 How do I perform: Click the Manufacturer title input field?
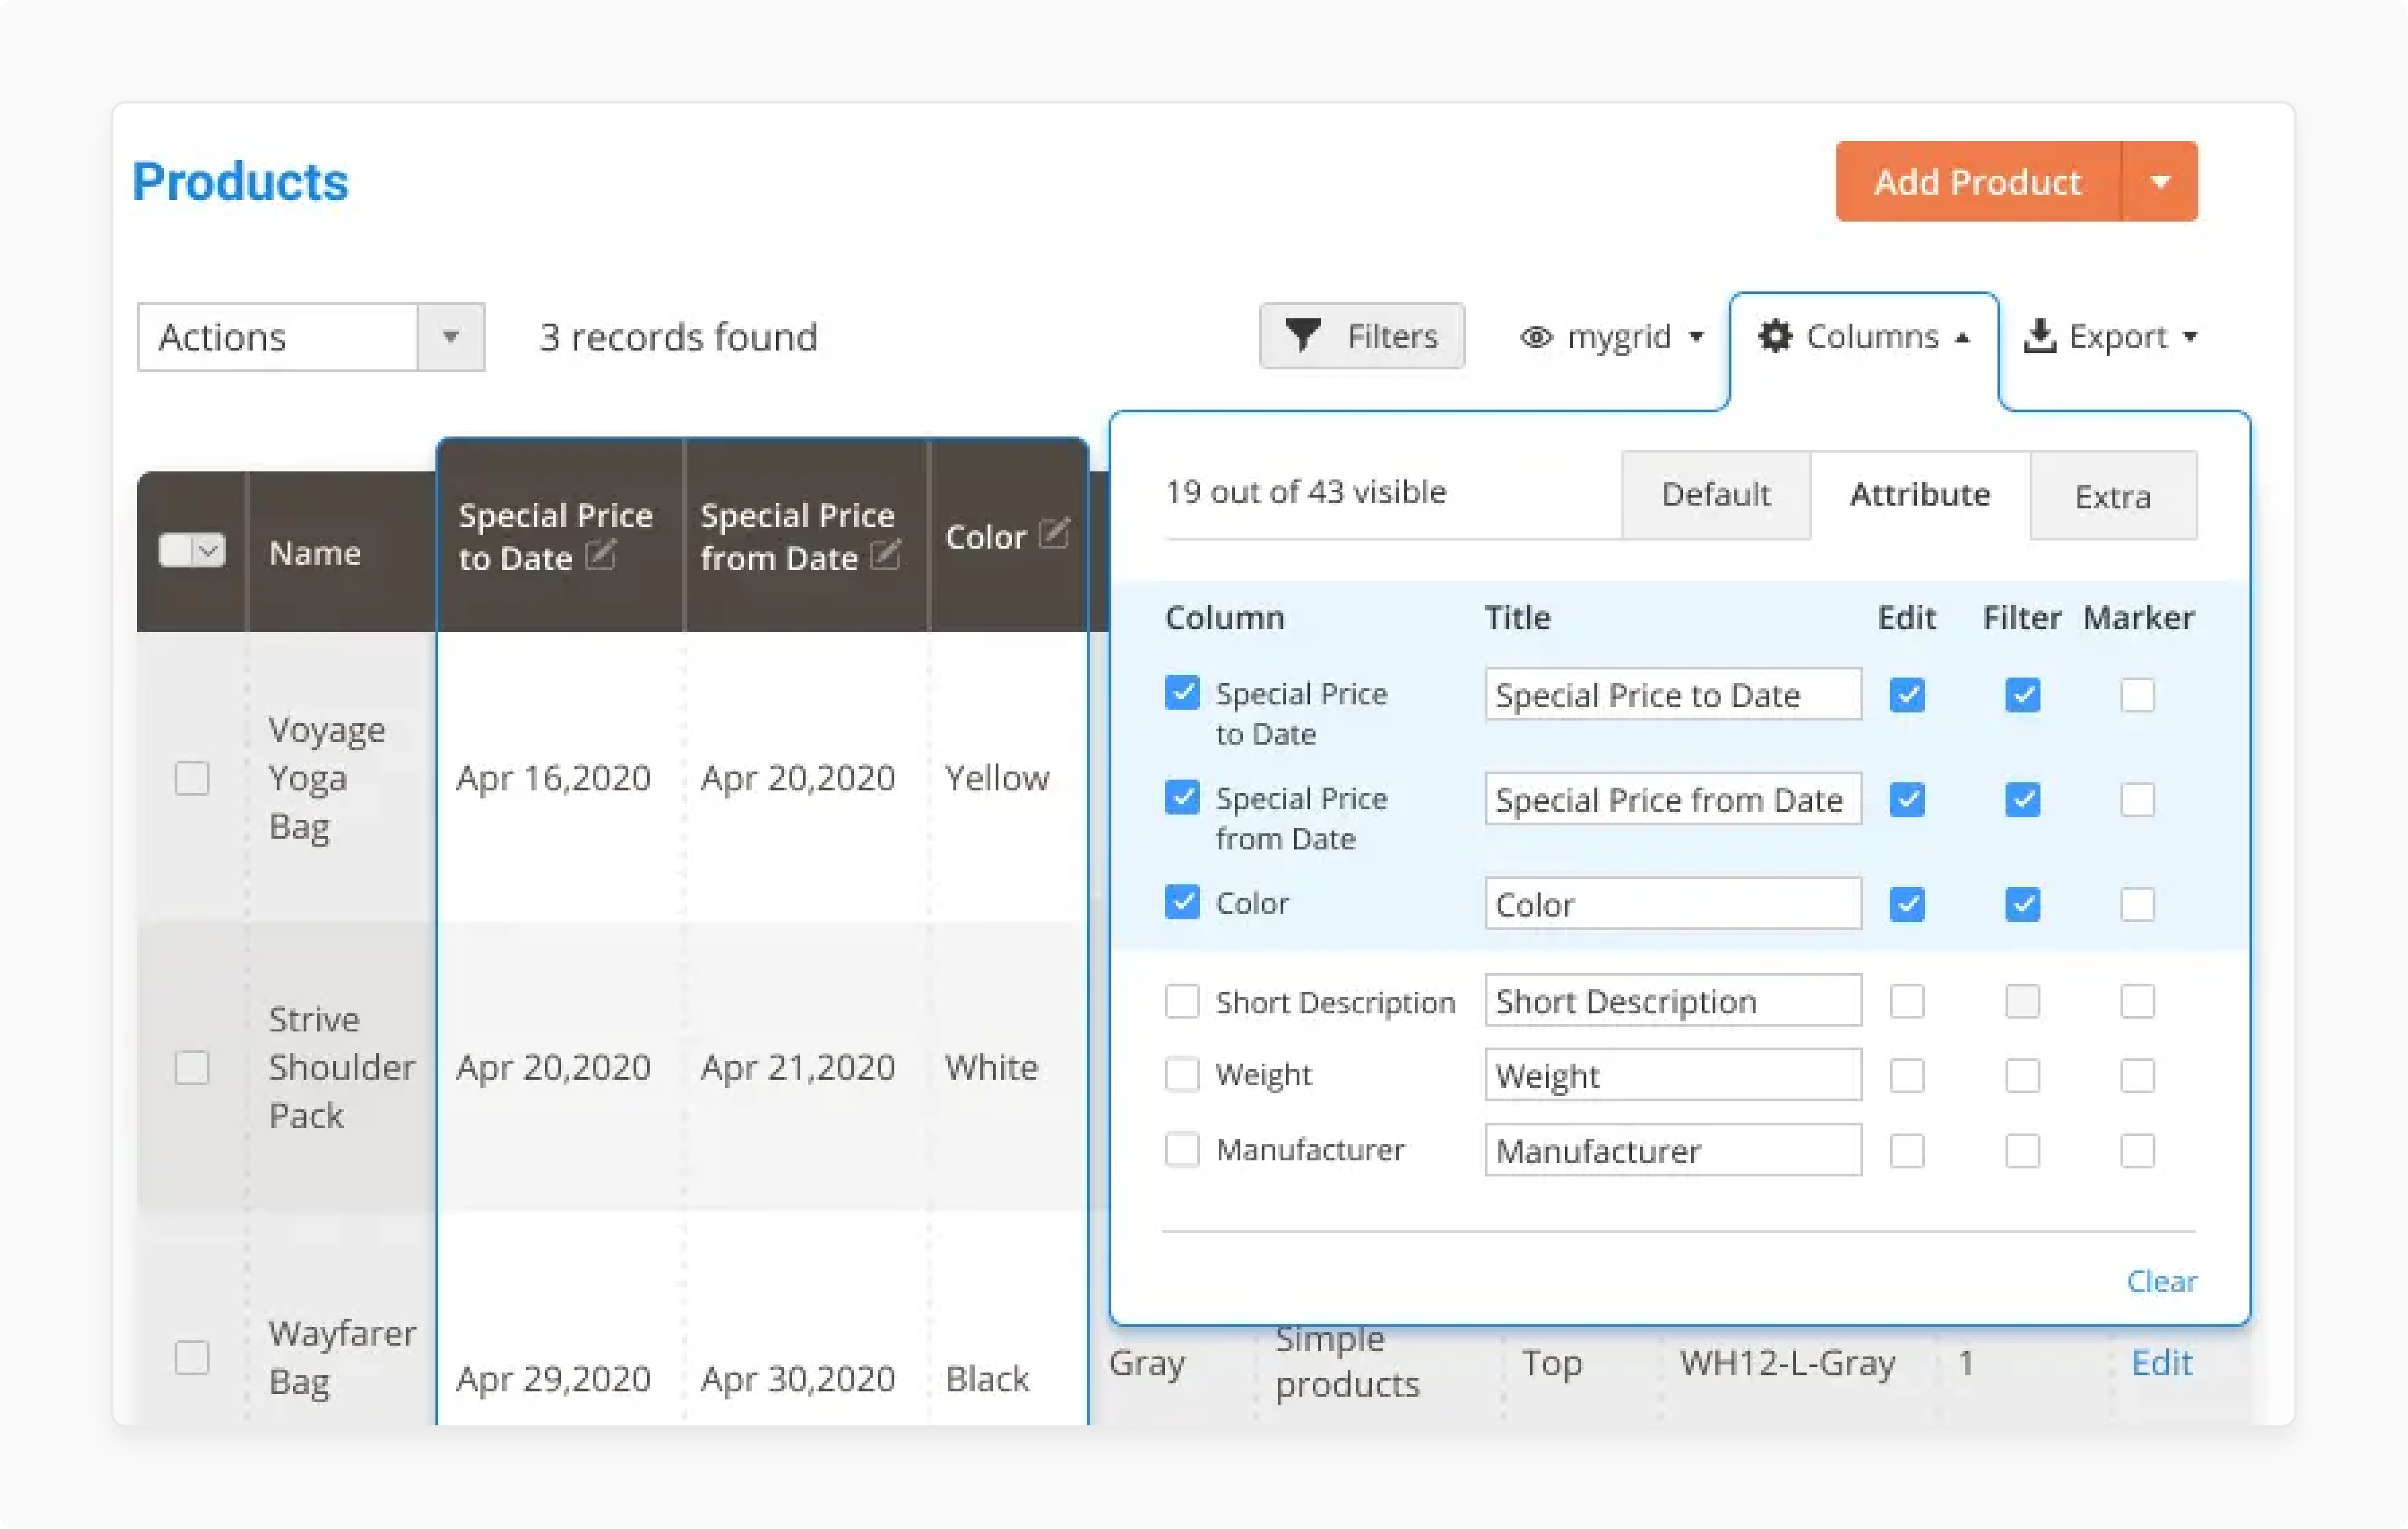(1673, 1150)
